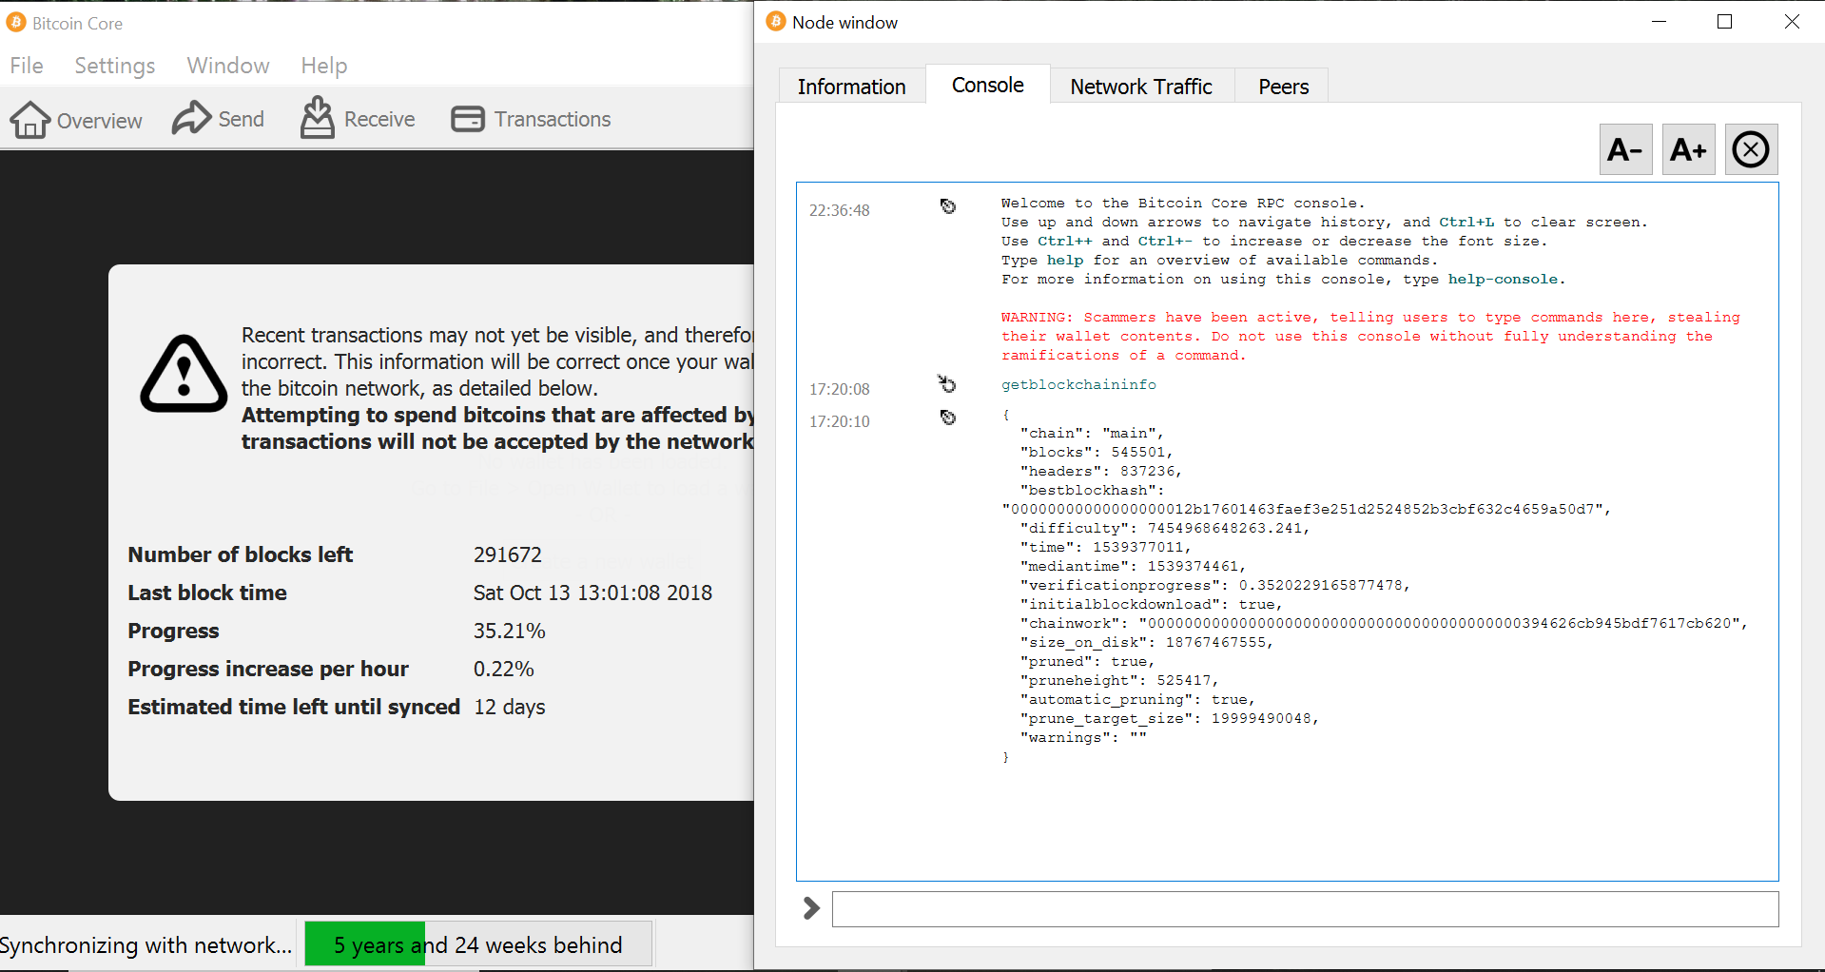The width and height of the screenshot is (1825, 972).
Task: Click the prompt chevron icon beside console input
Action: click(x=811, y=908)
